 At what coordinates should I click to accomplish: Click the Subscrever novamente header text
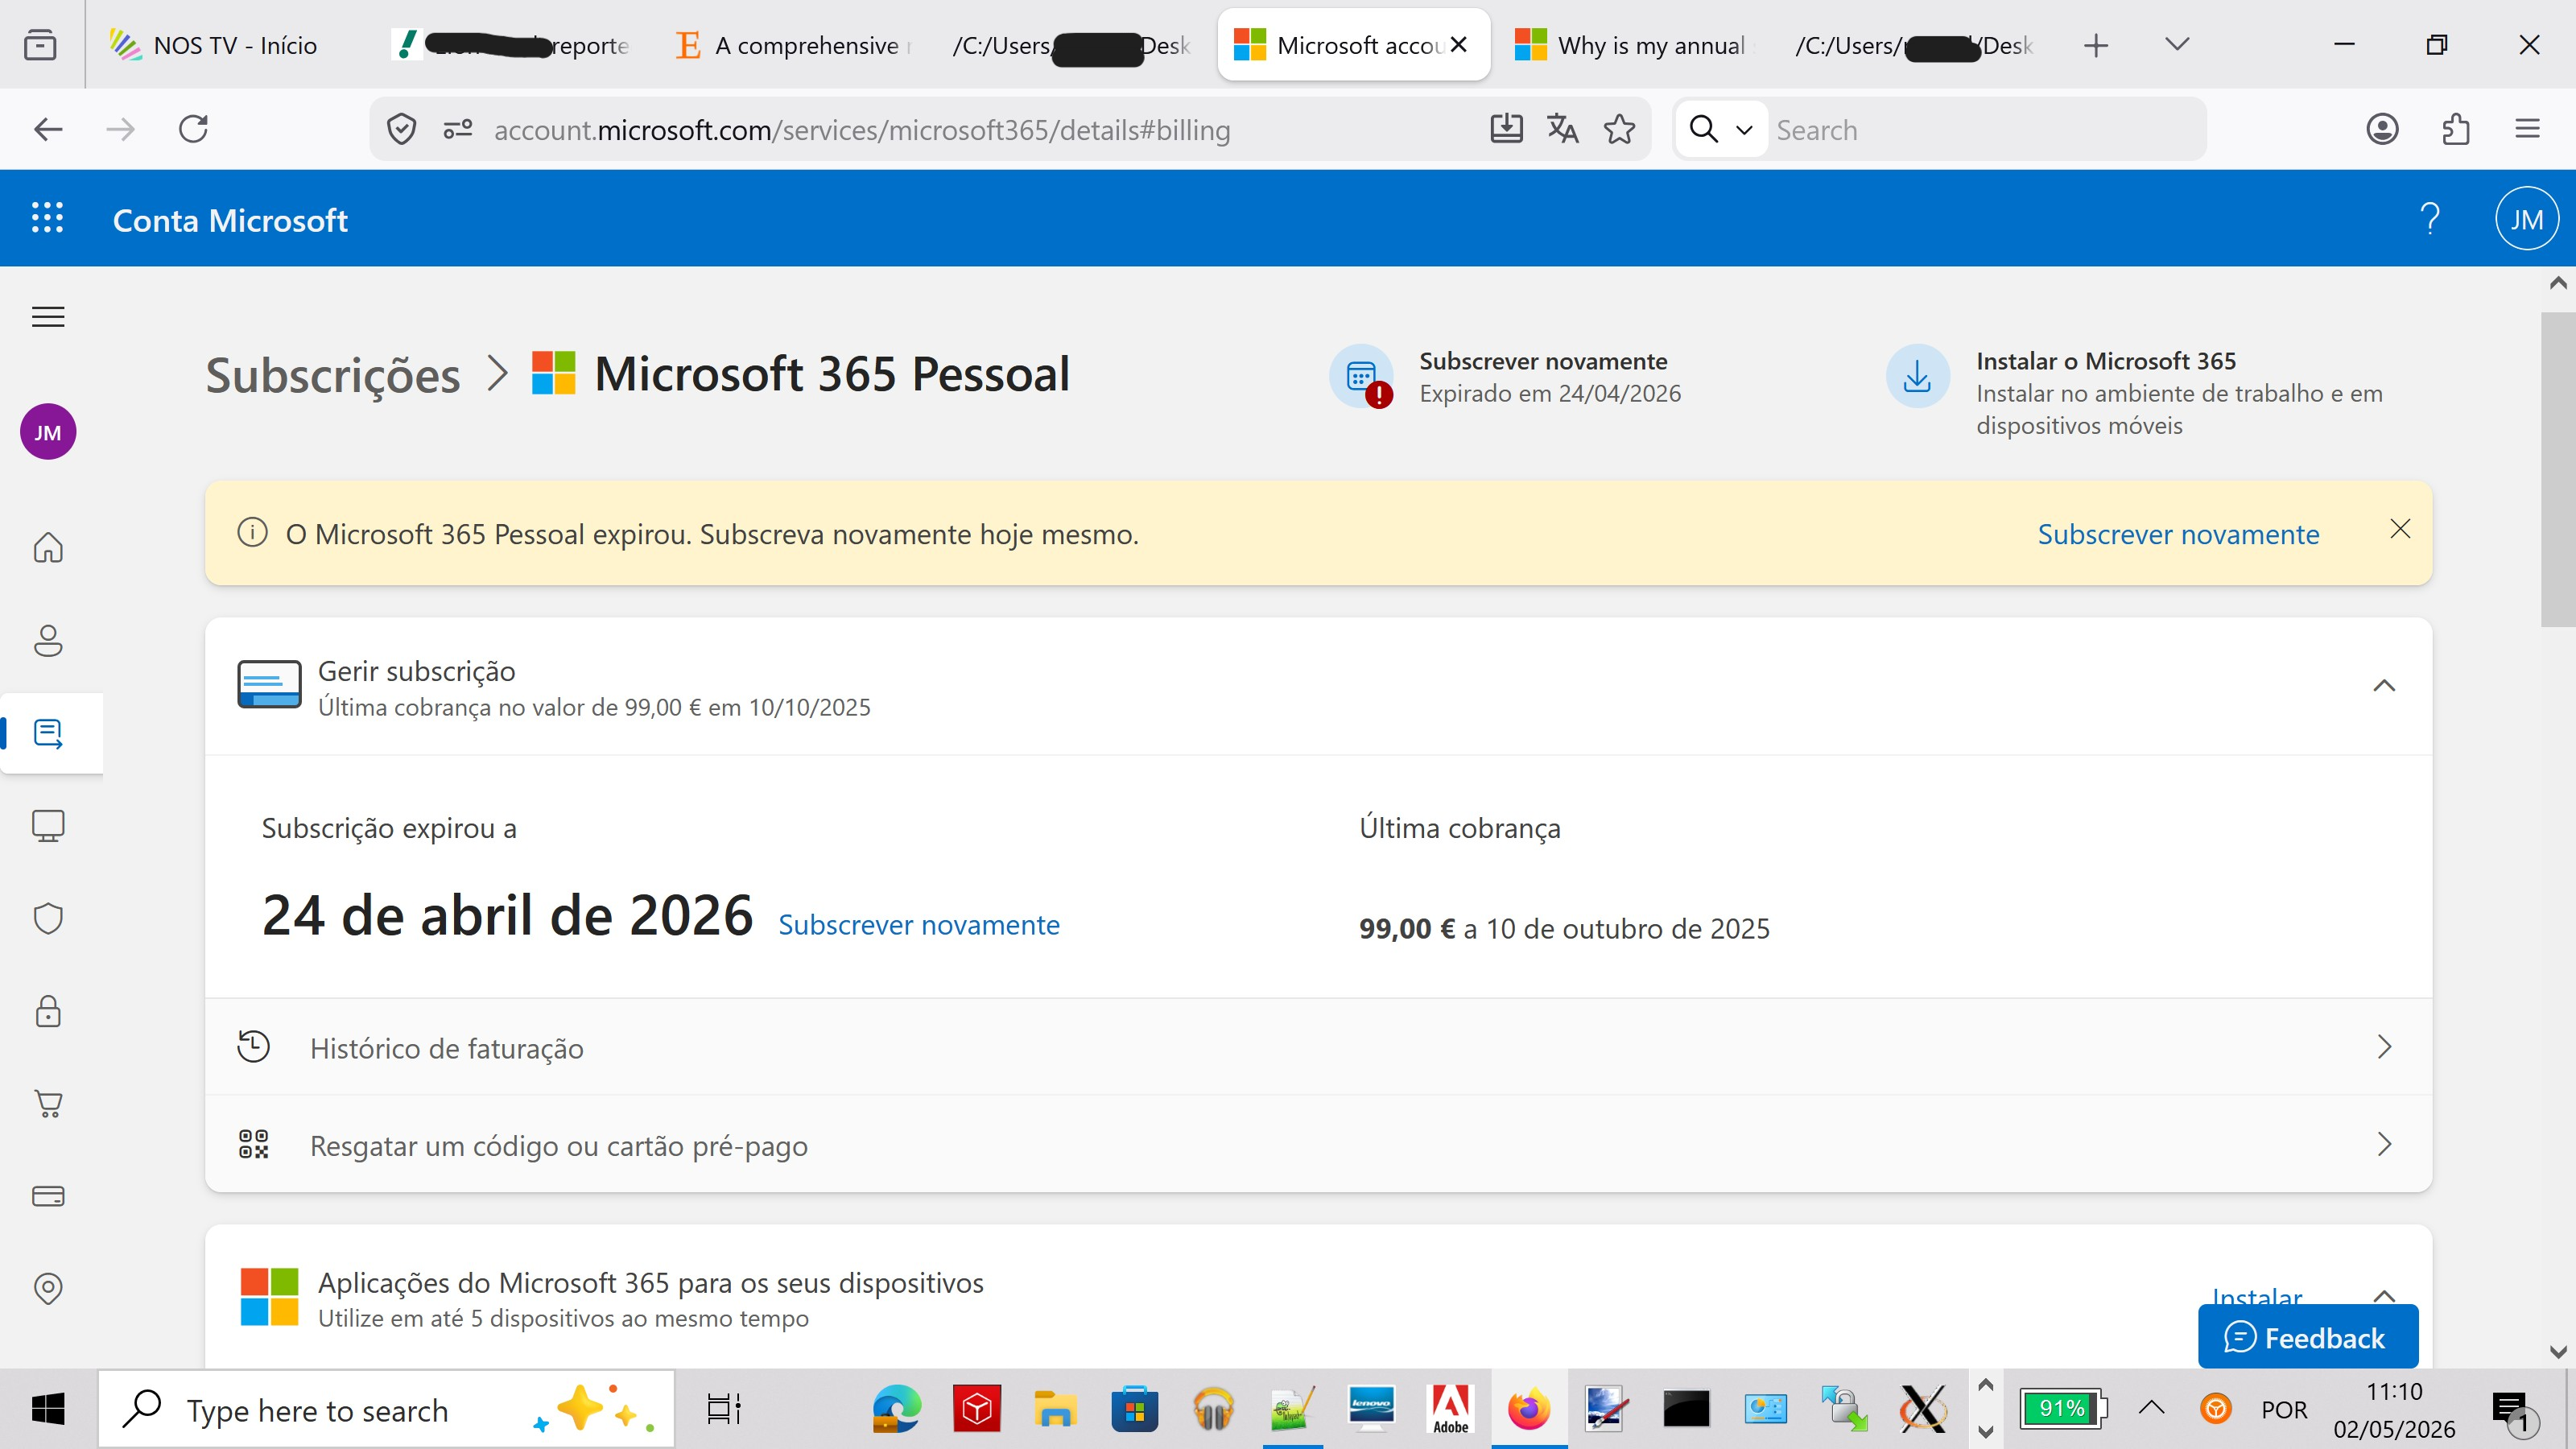[x=1543, y=361]
